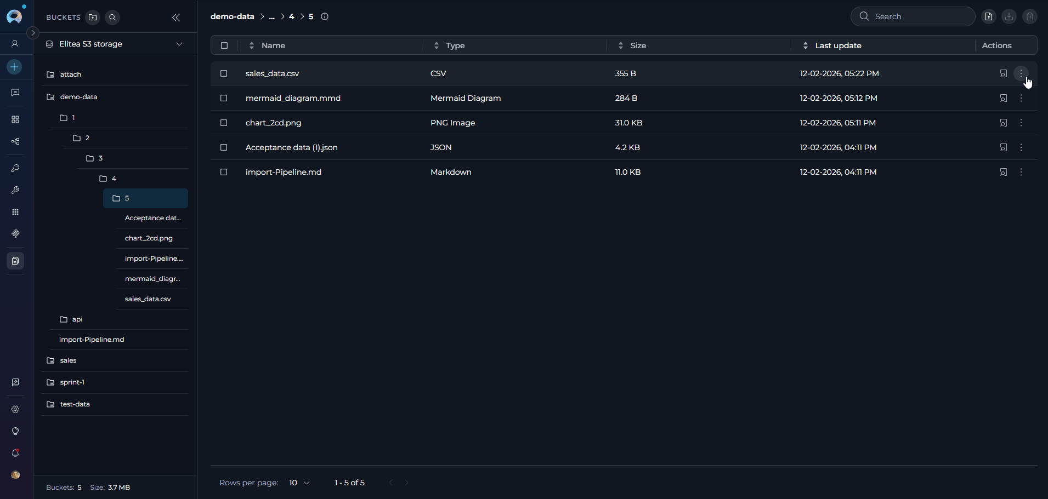Screen dimensions: 1048x499
Task: Open the search magnifier next to BUCKETS
Action: pos(112,18)
